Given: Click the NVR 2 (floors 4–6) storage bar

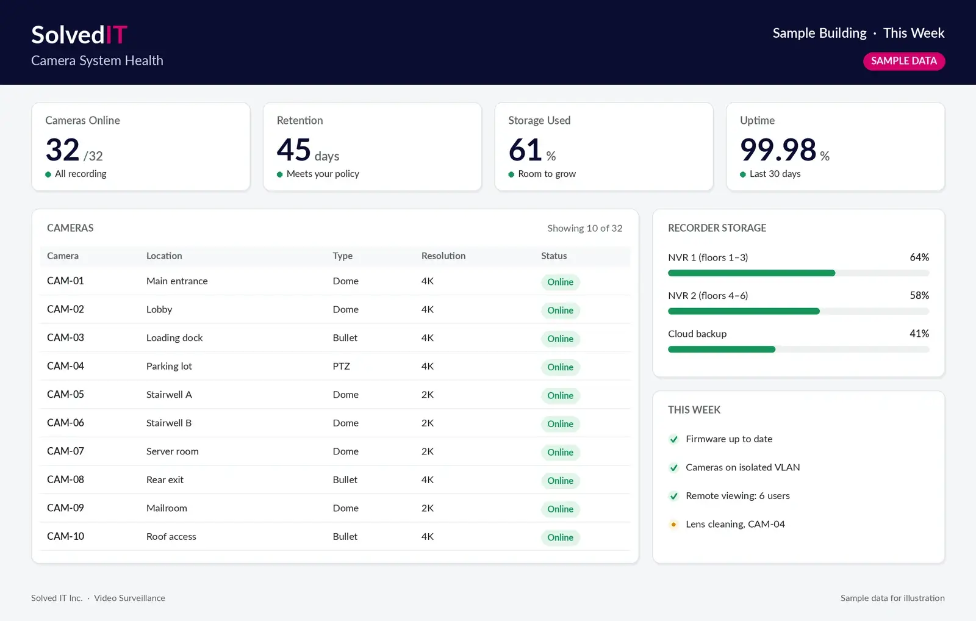Looking at the screenshot, I should coord(798,311).
